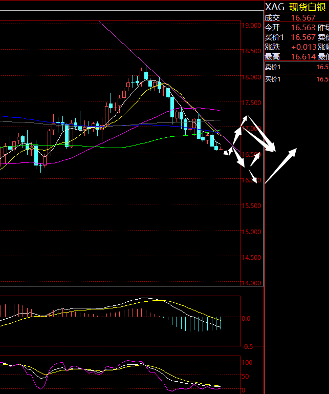The image size is (329, 394).
Task: Click the 15.000 price axis label
Action: (251, 232)
